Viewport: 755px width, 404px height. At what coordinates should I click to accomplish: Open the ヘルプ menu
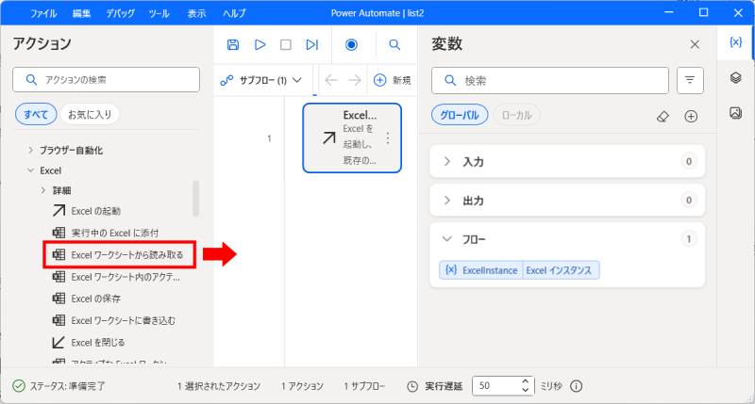coord(234,13)
